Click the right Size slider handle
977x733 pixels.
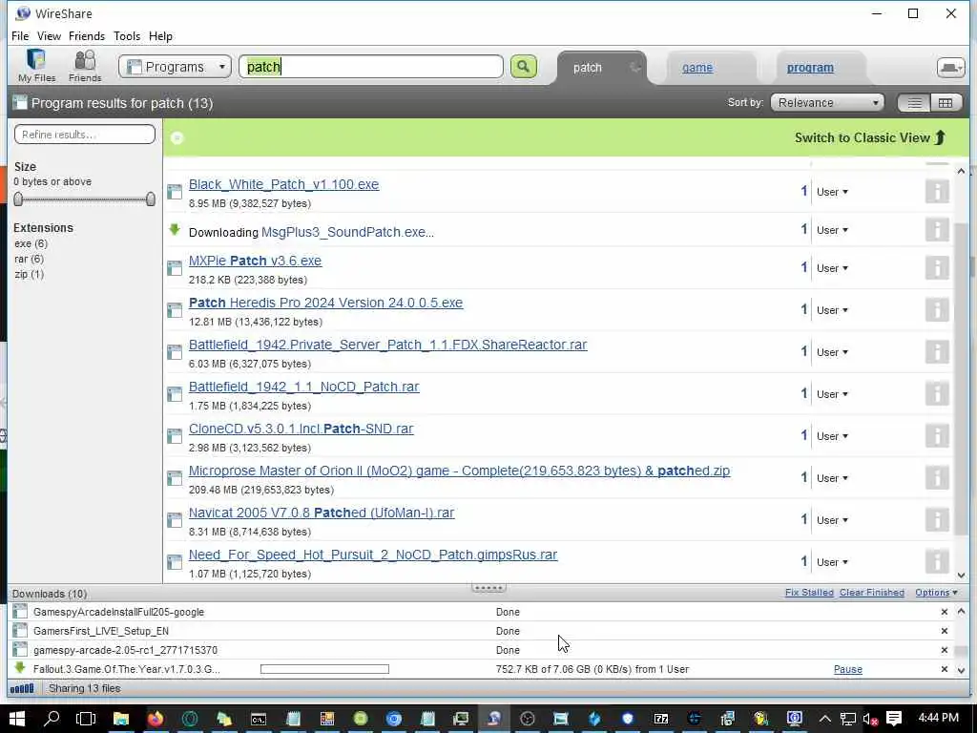[150, 199]
